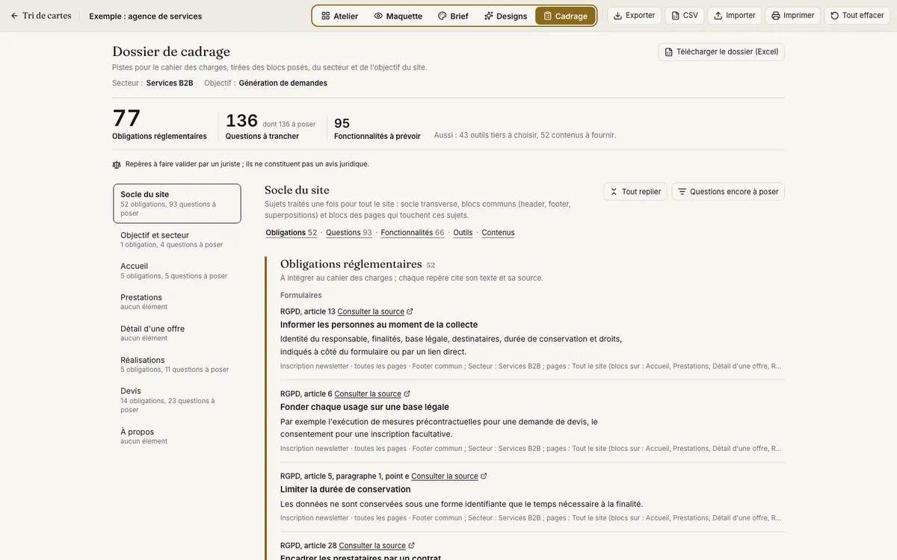Screen dimensions: 897x560
Task: Click 'Exemple : agence de services' title
Action: 146,16
